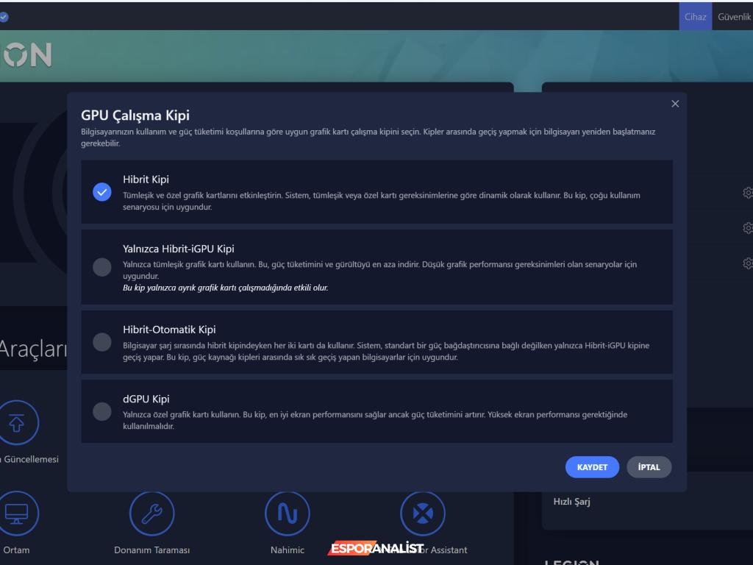The height and width of the screenshot is (565, 753).
Task: Enable the dGPU Kipi radio button
Action: 102,411
